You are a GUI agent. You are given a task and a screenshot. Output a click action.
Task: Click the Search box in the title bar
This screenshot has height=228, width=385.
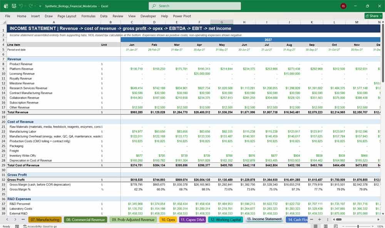tap(195, 6)
